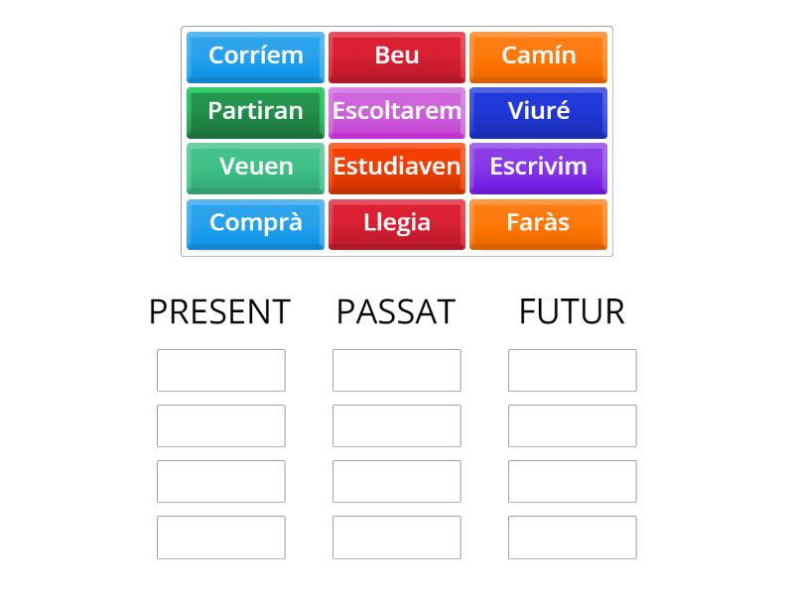
Task: Select the PRESENT column header
Action: (219, 310)
